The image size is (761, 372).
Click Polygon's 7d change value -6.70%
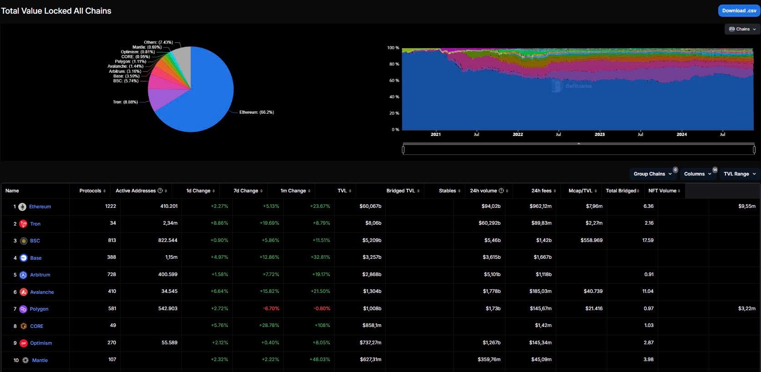[271, 308]
